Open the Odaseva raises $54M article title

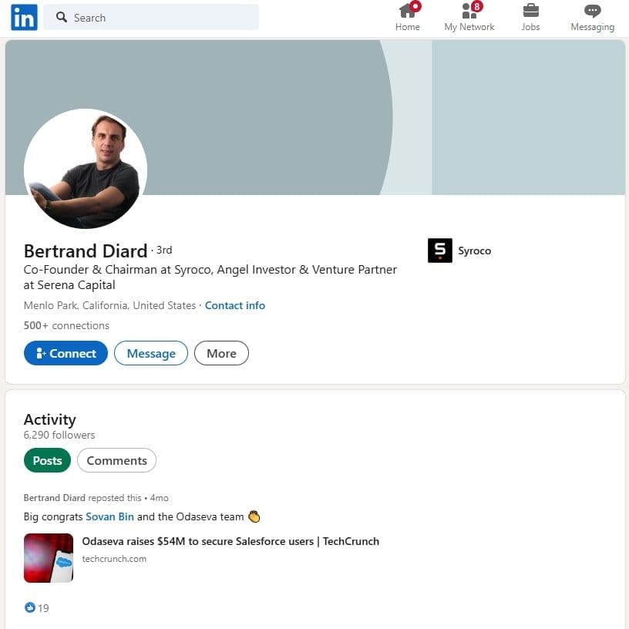[230, 541]
